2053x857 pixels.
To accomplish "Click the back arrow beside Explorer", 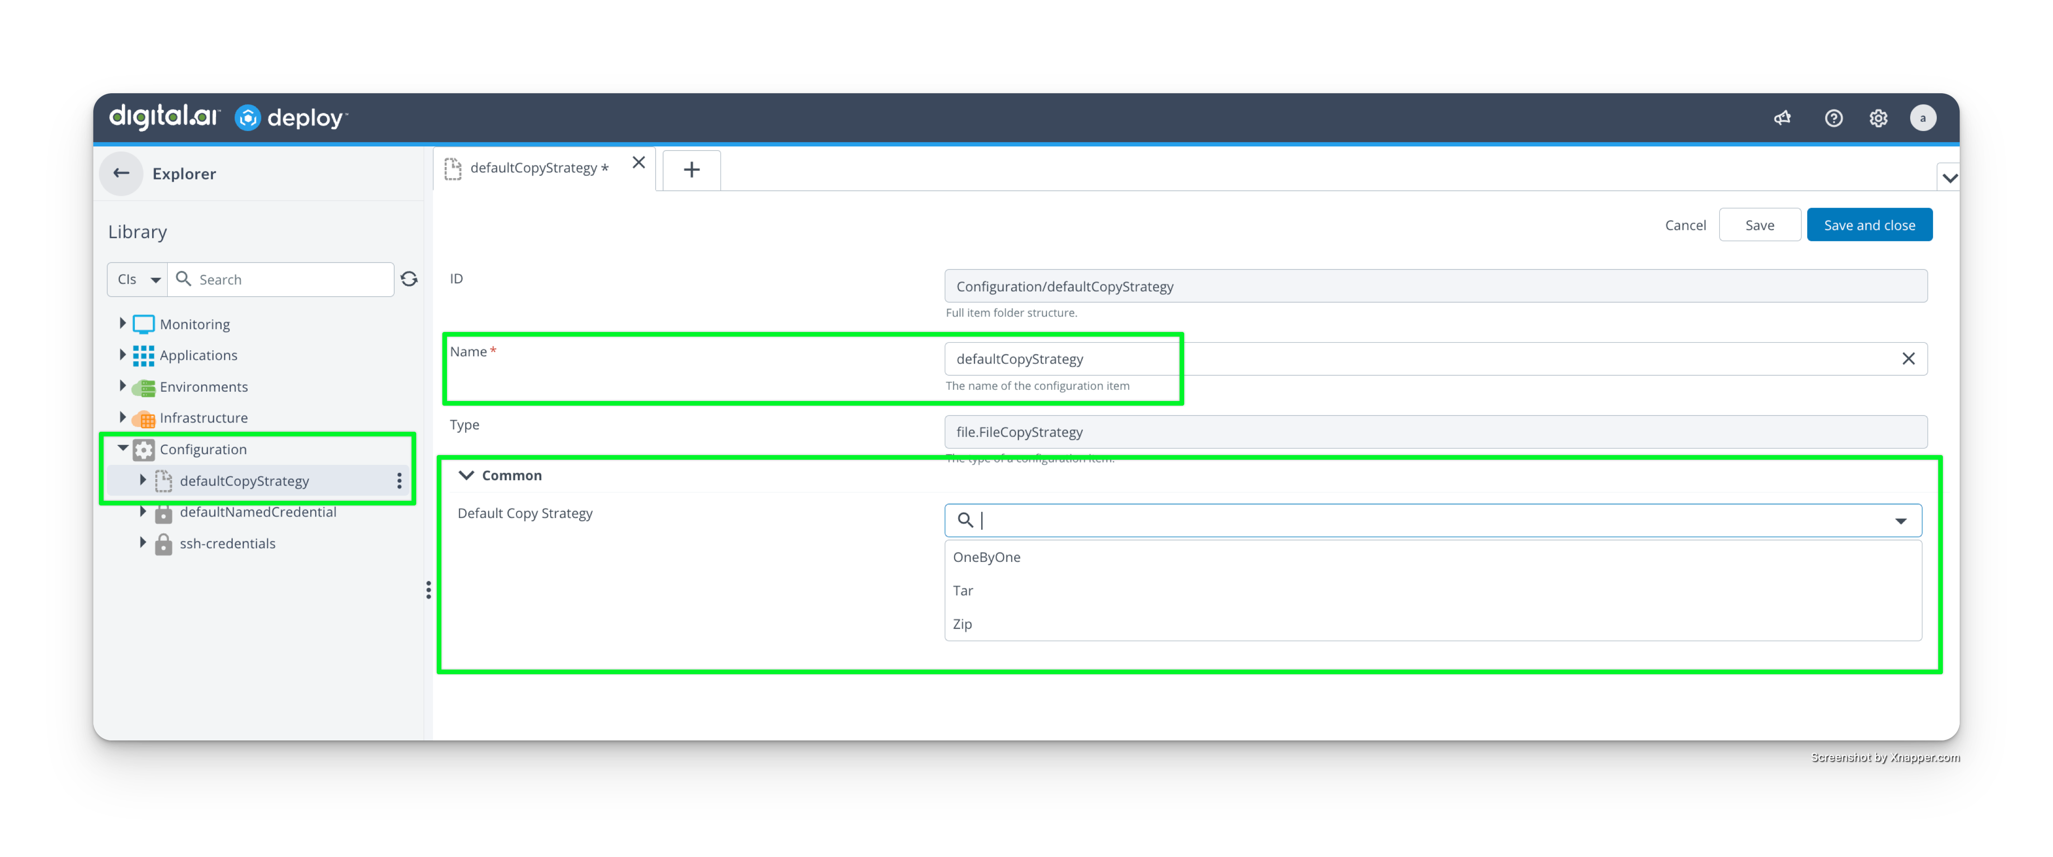I will pos(121,173).
